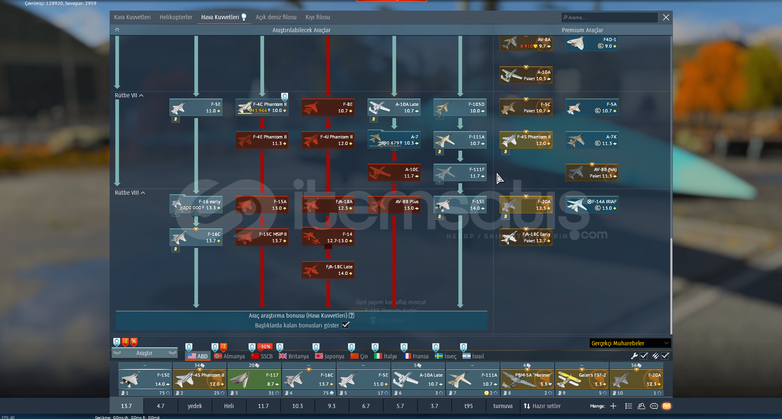Viewport: 782px width, 419px height.
Task: Select the F-4C Phantom II card
Action: (x=262, y=107)
